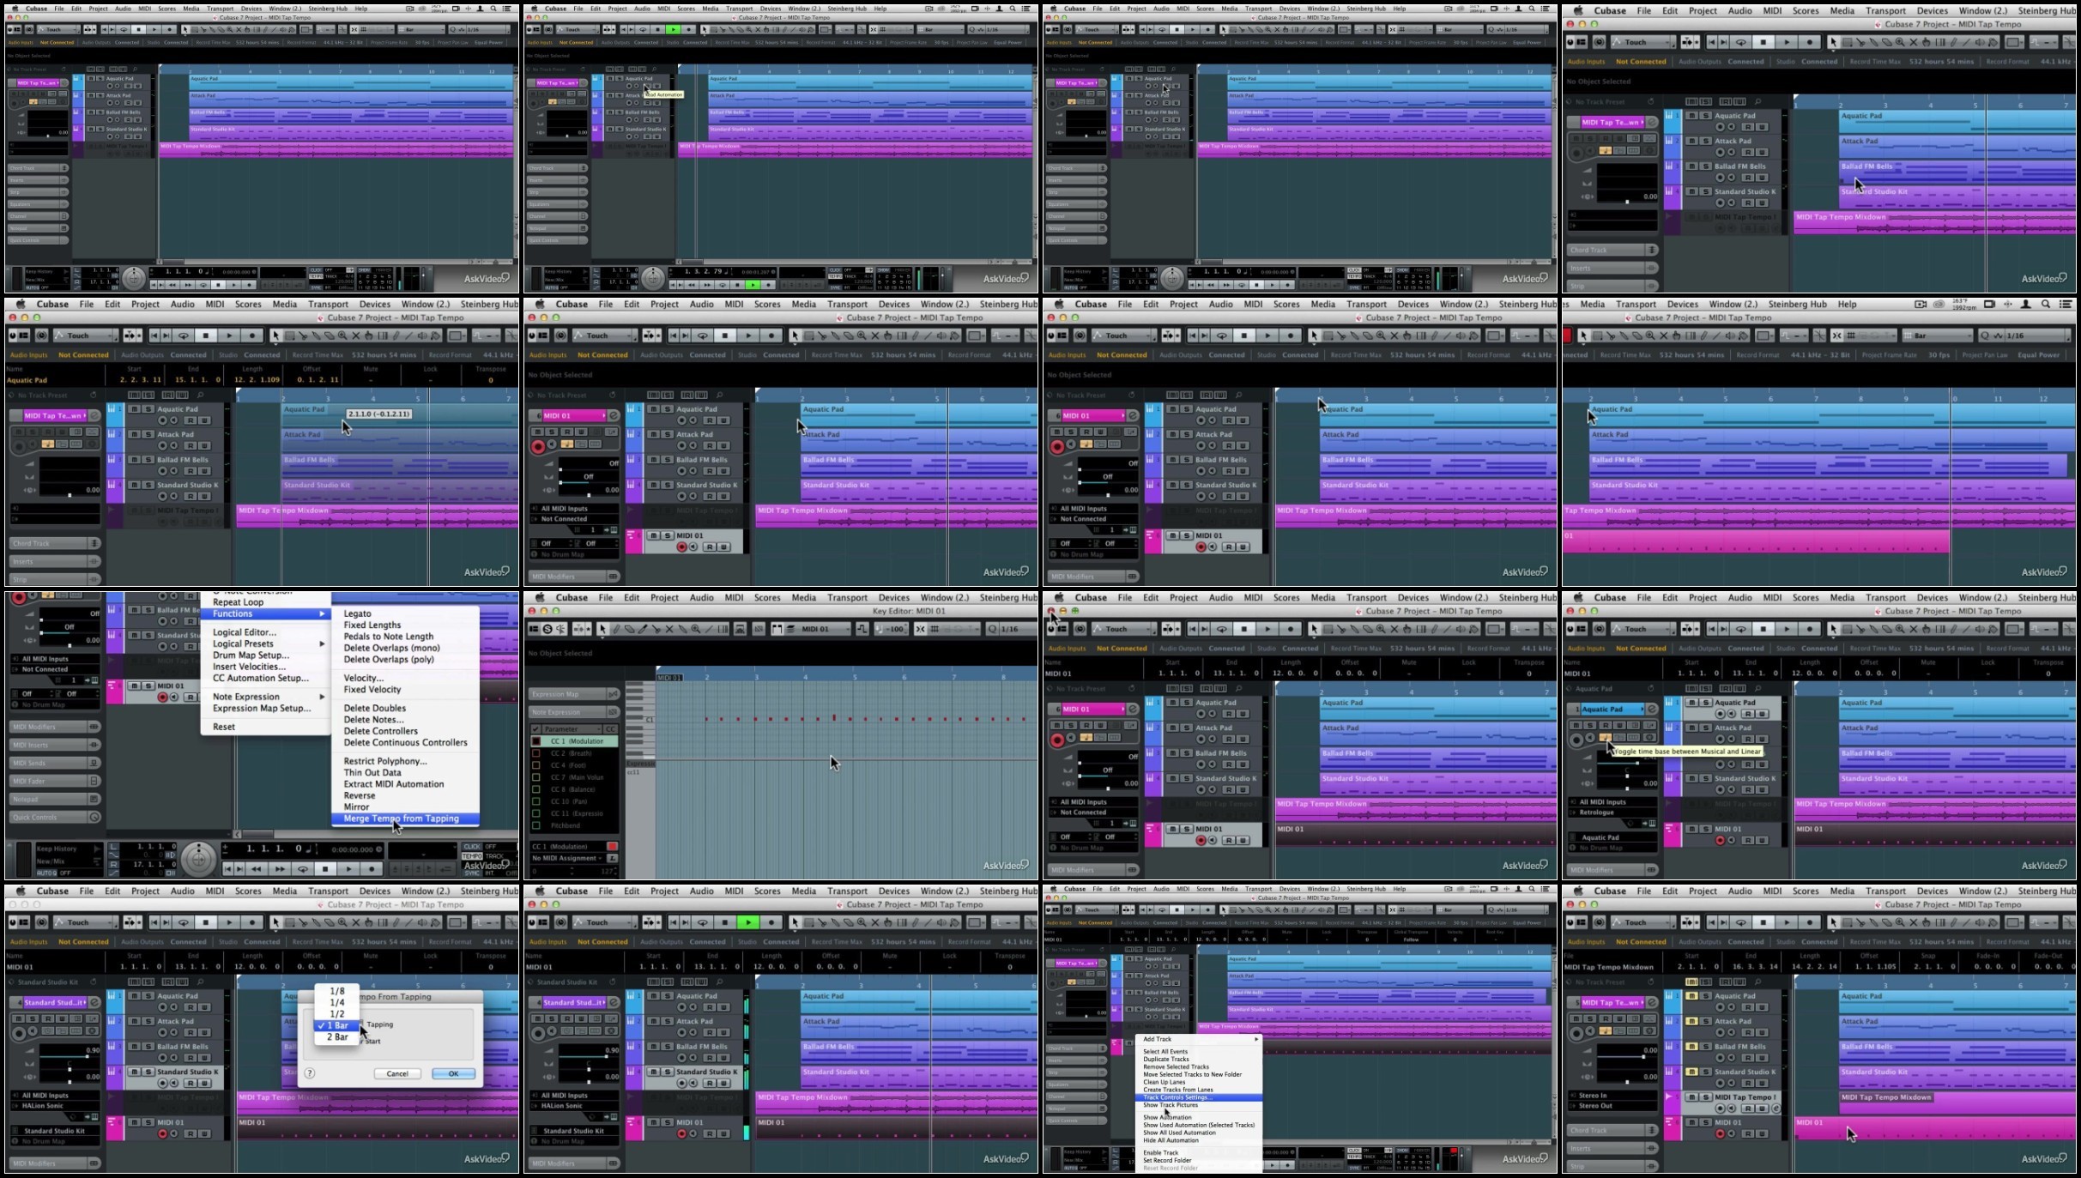The image size is (2081, 1178).
Task: Choose Extract MIDI Automation in Functions submenu
Action: tap(405, 784)
